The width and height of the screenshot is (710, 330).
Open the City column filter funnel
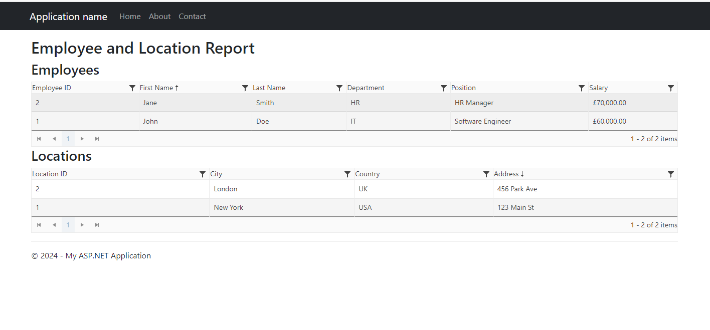[x=347, y=174]
